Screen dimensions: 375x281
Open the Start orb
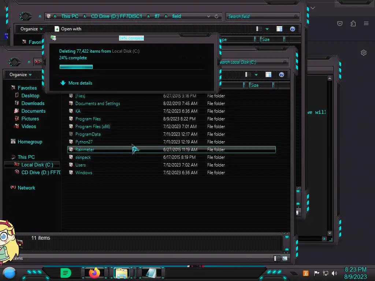click(x=10, y=273)
